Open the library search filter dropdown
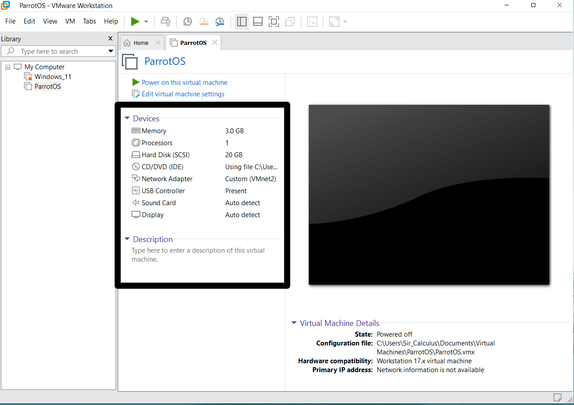The height and width of the screenshot is (405, 574). tap(111, 52)
